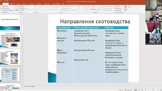Expand the Макет (Layout) dropdown
Image resolution: width=162 pixels, height=91 pixels.
coord(22,6)
